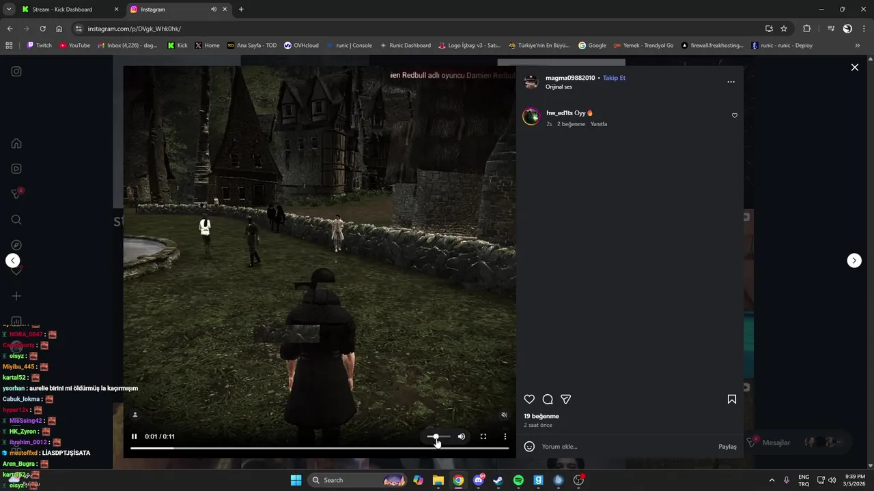Image resolution: width=874 pixels, height=491 pixels.
Task: Open the Runic Dashboard bookmark
Action: pos(405,46)
